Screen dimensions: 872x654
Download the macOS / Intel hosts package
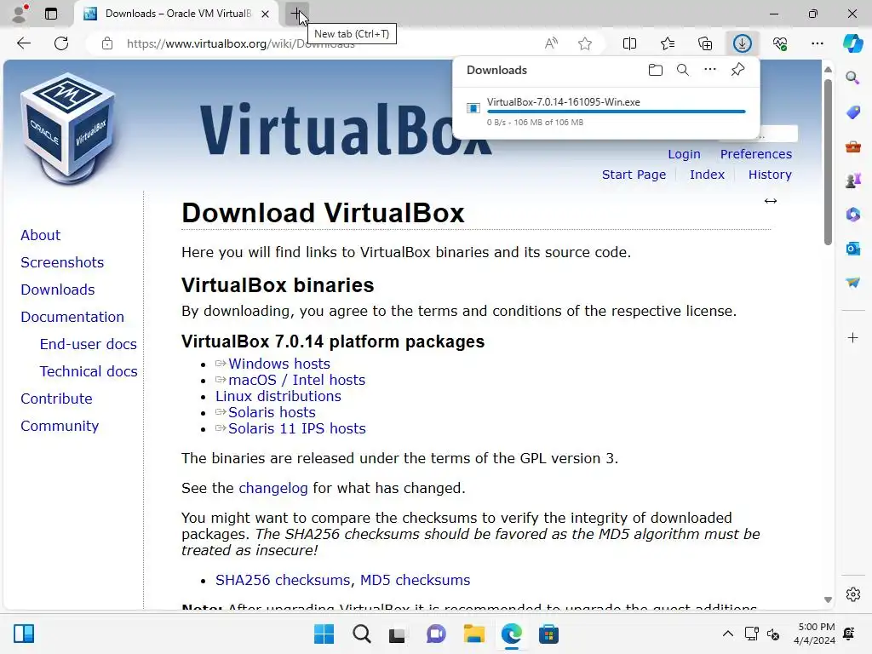(x=297, y=380)
